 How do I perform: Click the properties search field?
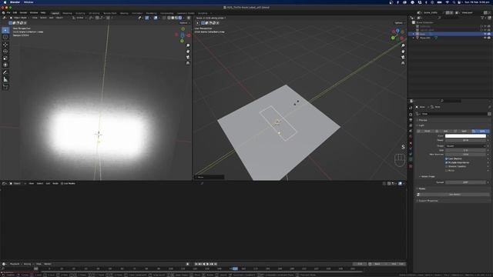[x=450, y=101]
